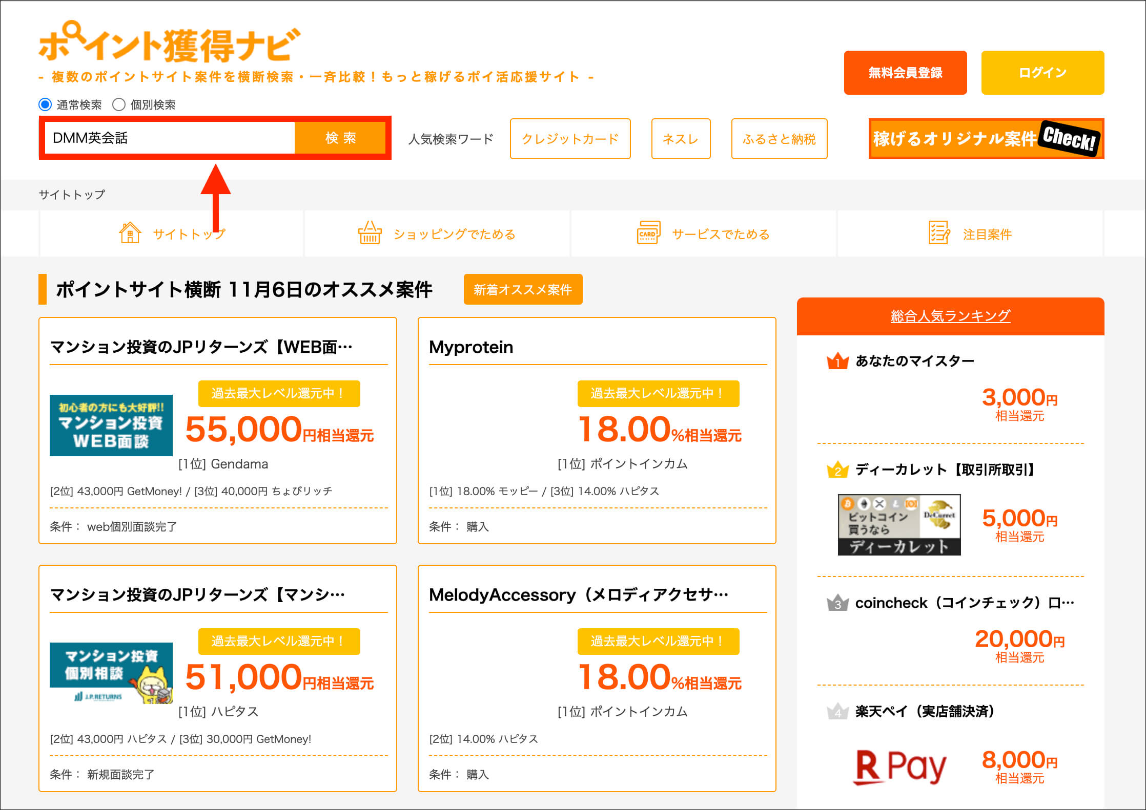Click the checklist icon for 注目案件
The height and width of the screenshot is (810, 1146).
pyautogui.click(x=939, y=233)
